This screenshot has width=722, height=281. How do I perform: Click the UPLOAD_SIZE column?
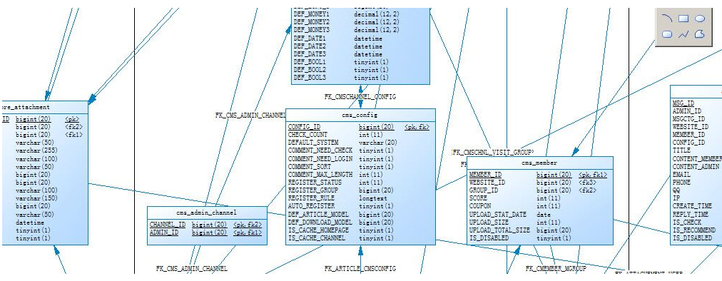tap(489, 223)
